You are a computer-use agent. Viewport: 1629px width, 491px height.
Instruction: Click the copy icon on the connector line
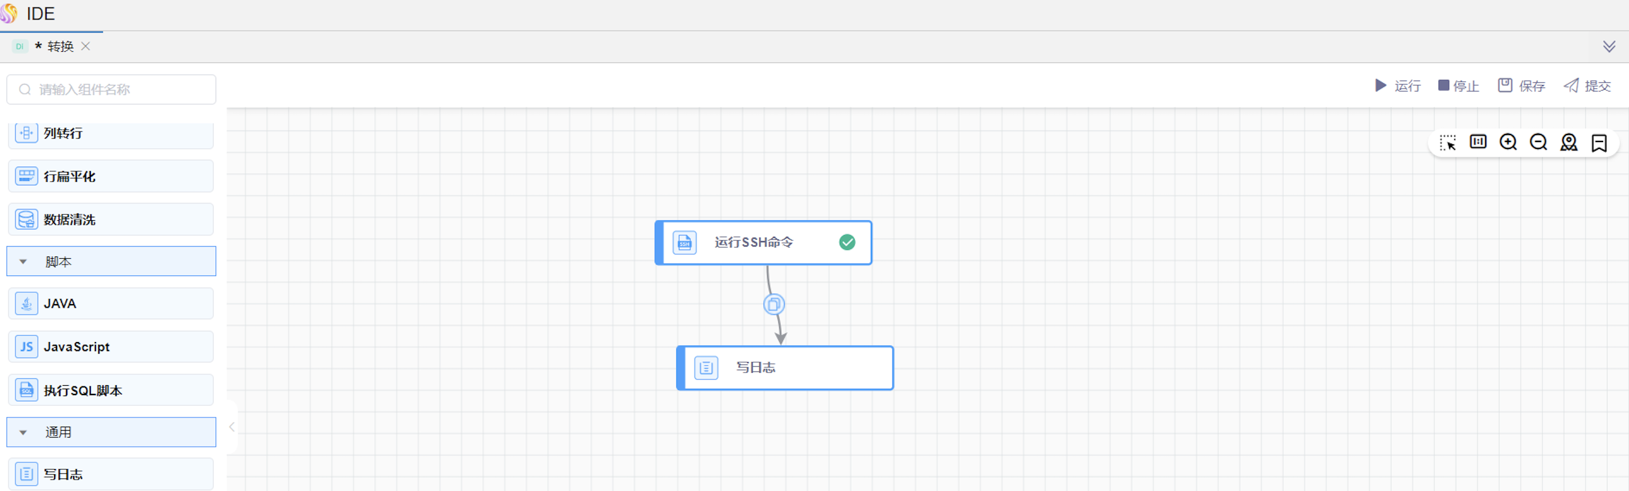774,305
